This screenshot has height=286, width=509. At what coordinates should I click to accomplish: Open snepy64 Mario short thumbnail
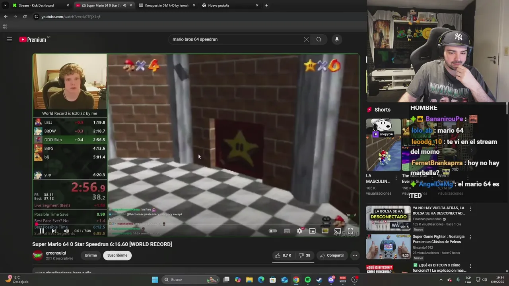coord(383,145)
